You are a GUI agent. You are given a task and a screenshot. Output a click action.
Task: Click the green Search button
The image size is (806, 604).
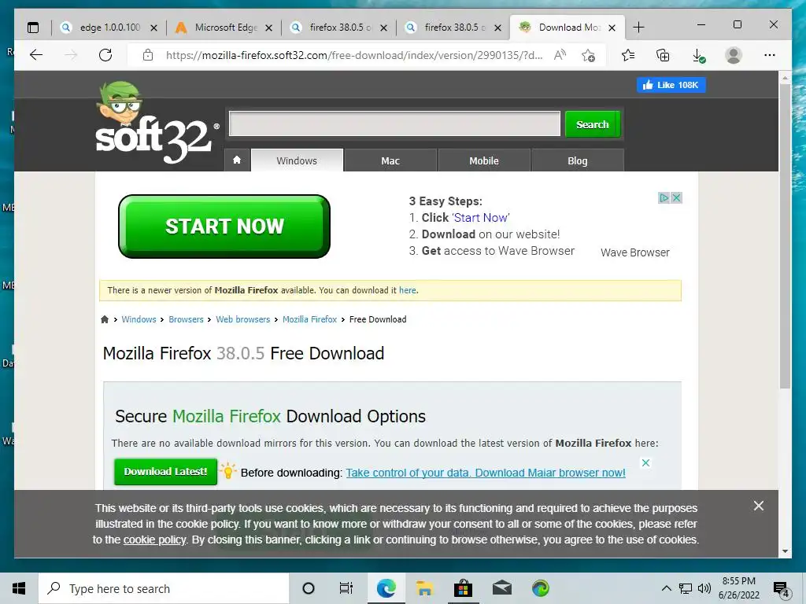[x=592, y=124]
